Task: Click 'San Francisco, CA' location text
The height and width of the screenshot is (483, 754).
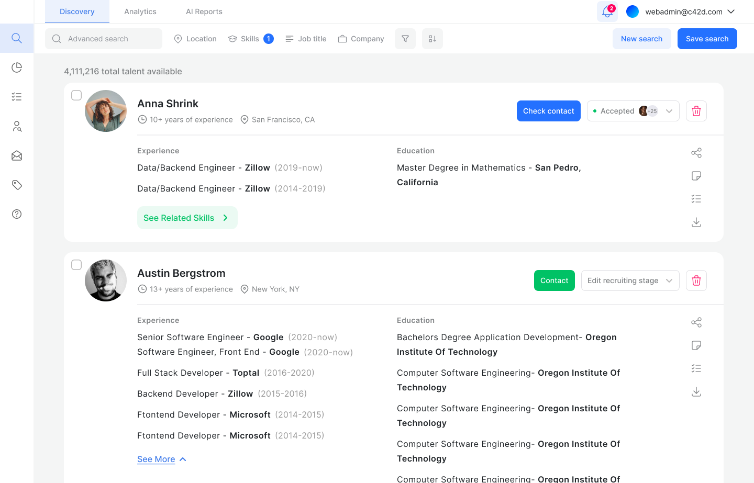Action: [283, 119]
